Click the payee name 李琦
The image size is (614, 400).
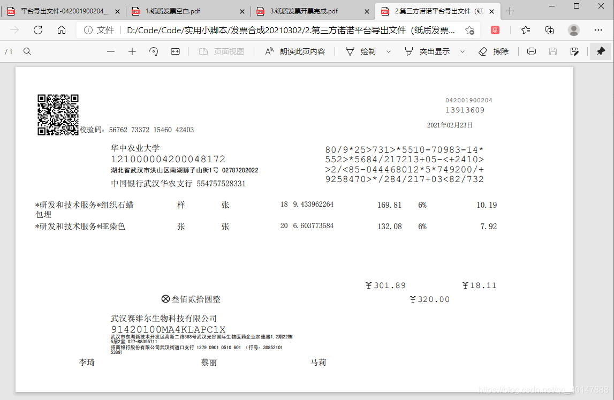tap(87, 363)
